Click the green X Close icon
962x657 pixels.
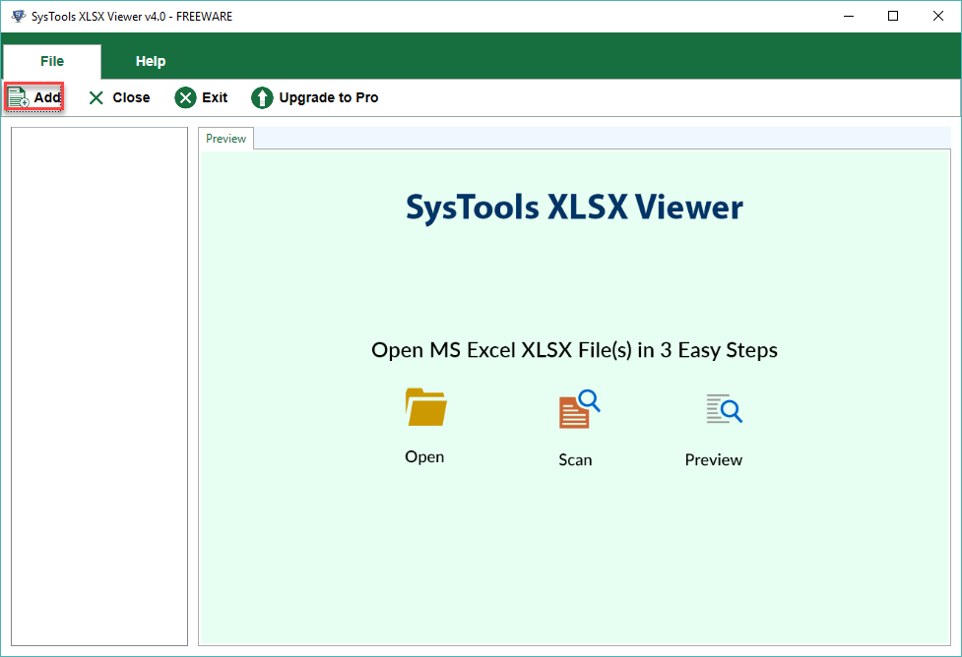tap(96, 97)
